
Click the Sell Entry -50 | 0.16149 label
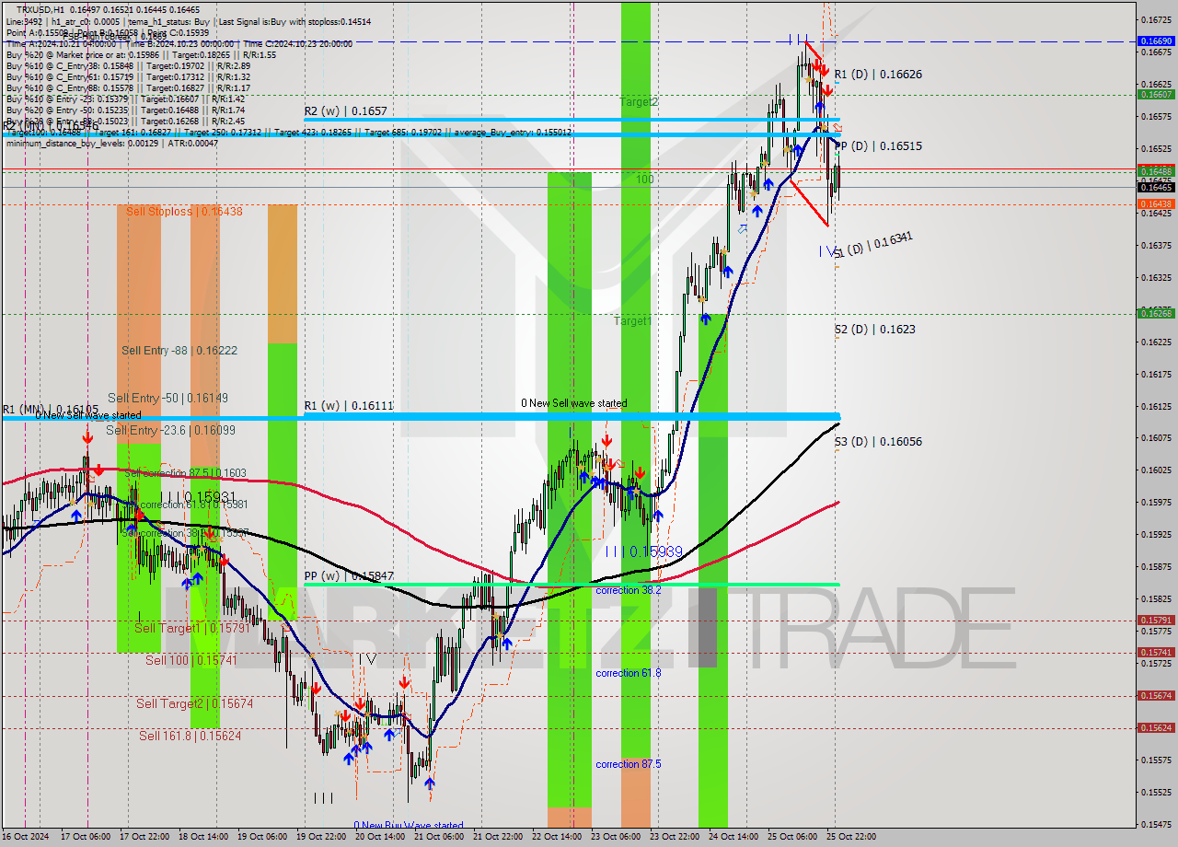[167, 398]
